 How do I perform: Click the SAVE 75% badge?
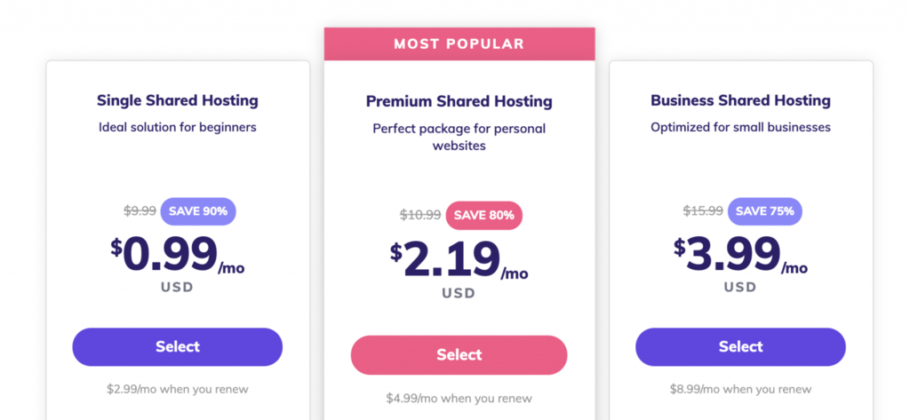click(765, 211)
